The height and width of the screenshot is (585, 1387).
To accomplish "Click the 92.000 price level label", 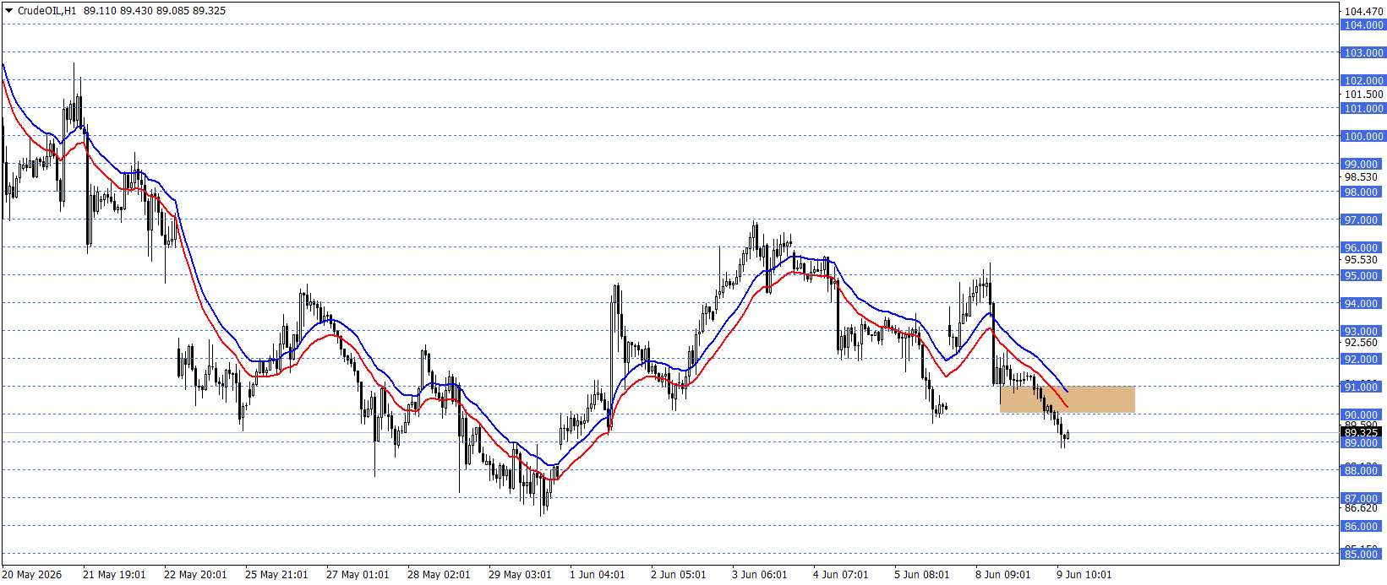I will pos(1363,360).
